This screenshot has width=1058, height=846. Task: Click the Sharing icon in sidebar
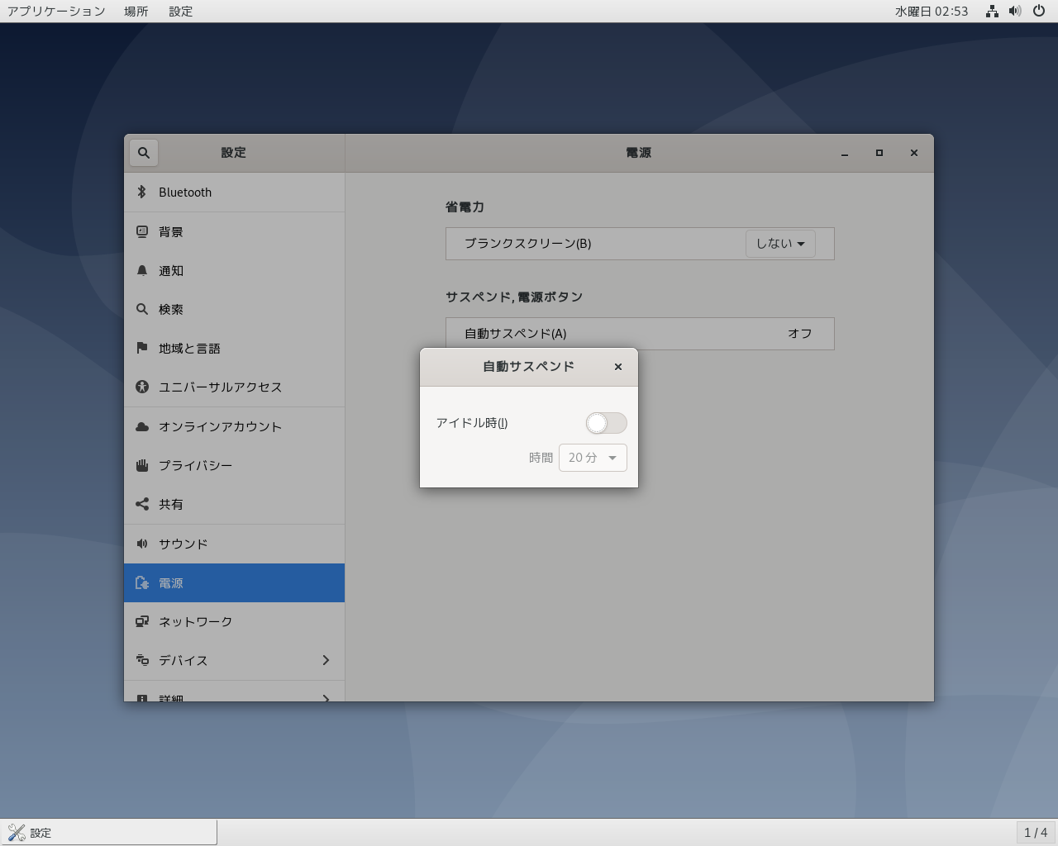tap(142, 504)
